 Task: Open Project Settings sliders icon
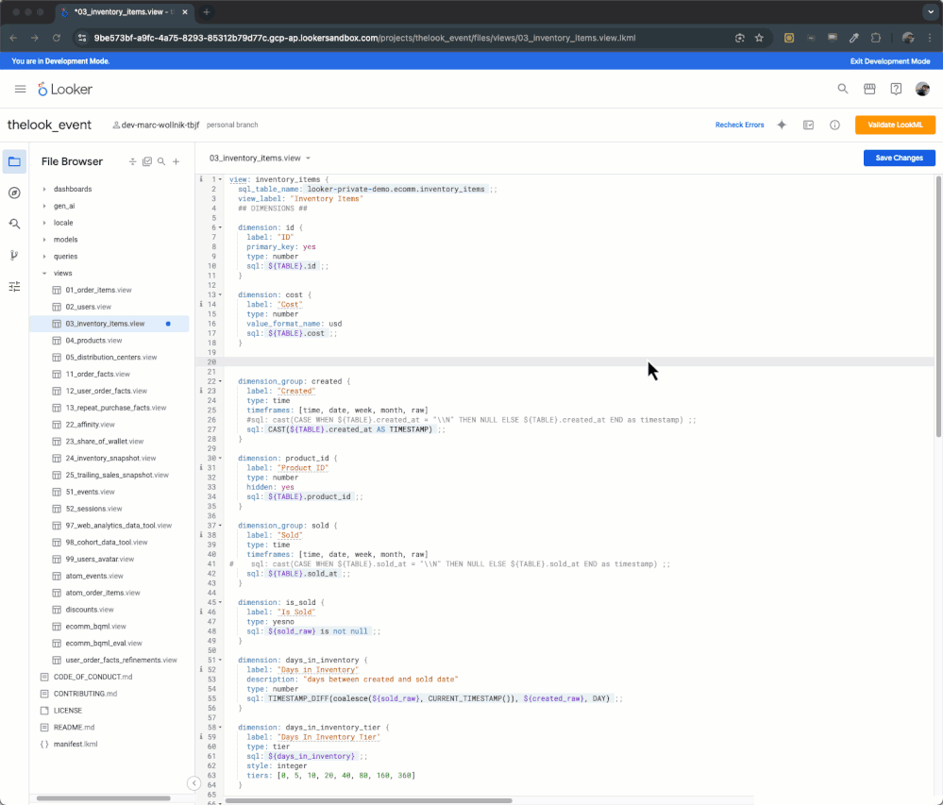click(x=14, y=287)
